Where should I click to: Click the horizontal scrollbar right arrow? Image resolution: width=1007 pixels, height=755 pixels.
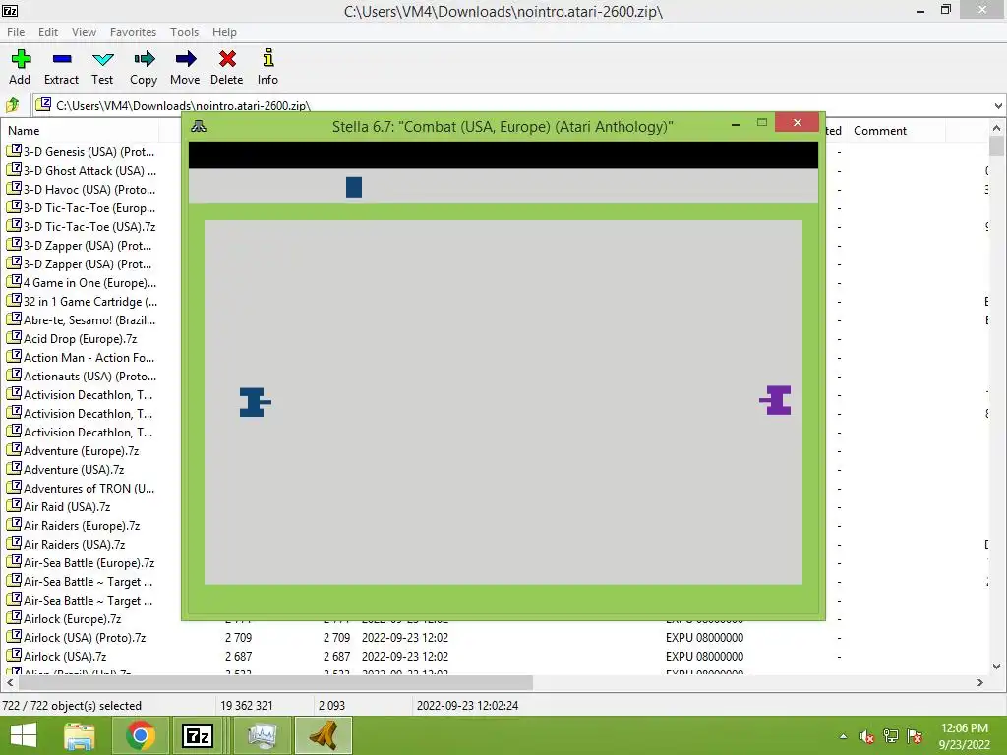tap(980, 682)
